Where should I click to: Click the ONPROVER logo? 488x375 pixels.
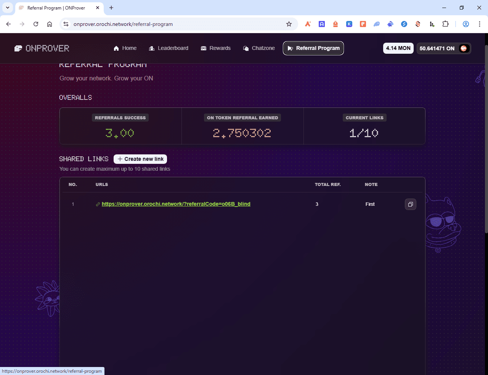click(42, 48)
